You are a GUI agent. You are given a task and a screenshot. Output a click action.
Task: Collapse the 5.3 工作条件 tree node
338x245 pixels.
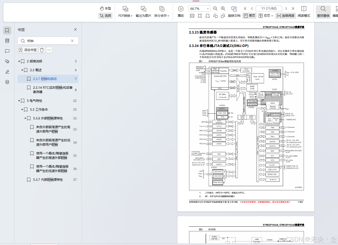(22, 110)
